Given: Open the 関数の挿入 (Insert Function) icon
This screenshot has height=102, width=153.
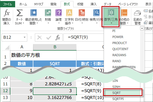Looking at the screenshot, I should pos(7,13).
